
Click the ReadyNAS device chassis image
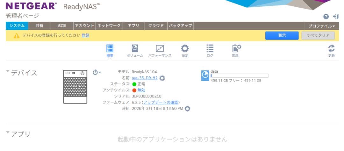(x=75, y=87)
